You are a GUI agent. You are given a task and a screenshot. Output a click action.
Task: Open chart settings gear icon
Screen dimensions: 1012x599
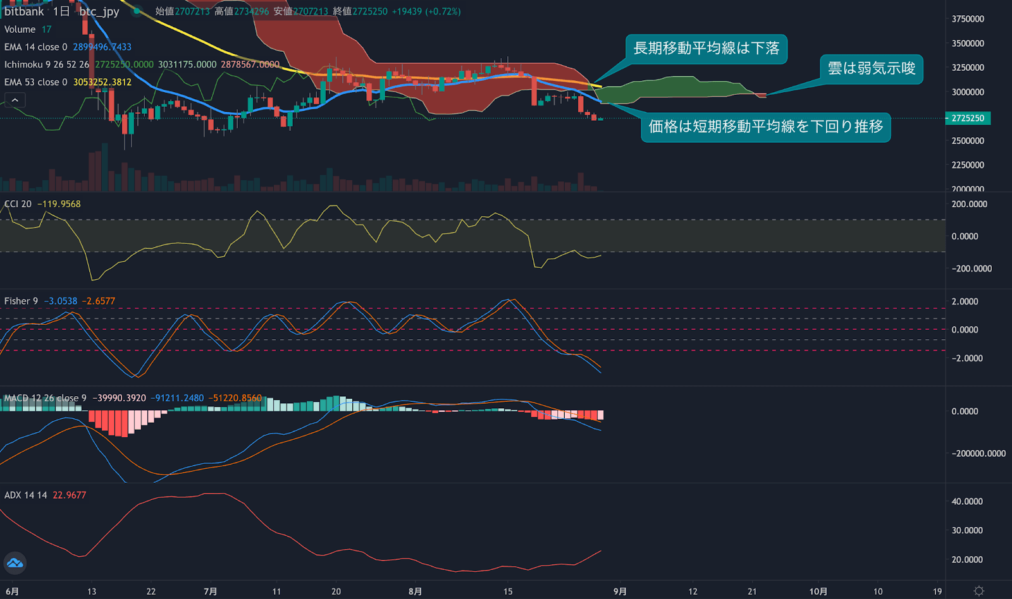(x=978, y=591)
